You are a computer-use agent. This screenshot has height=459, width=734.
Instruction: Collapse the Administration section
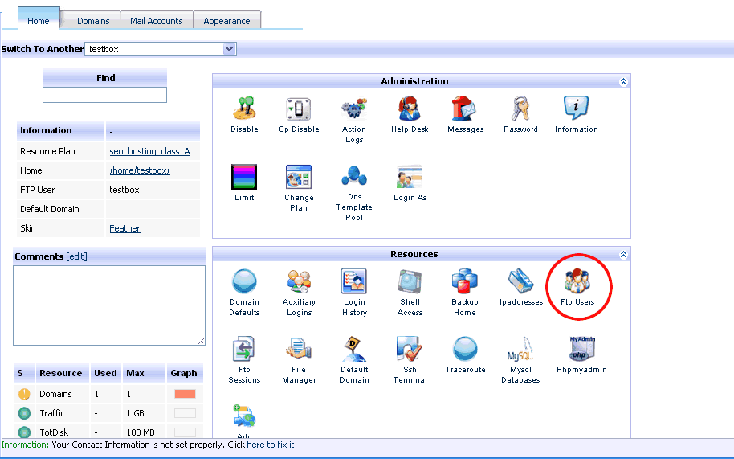pyautogui.click(x=623, y=81)
